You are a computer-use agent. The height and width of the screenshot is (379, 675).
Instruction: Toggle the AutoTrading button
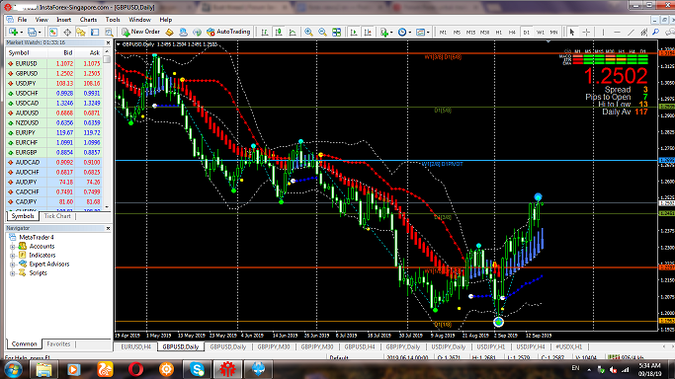coord(228,32)
